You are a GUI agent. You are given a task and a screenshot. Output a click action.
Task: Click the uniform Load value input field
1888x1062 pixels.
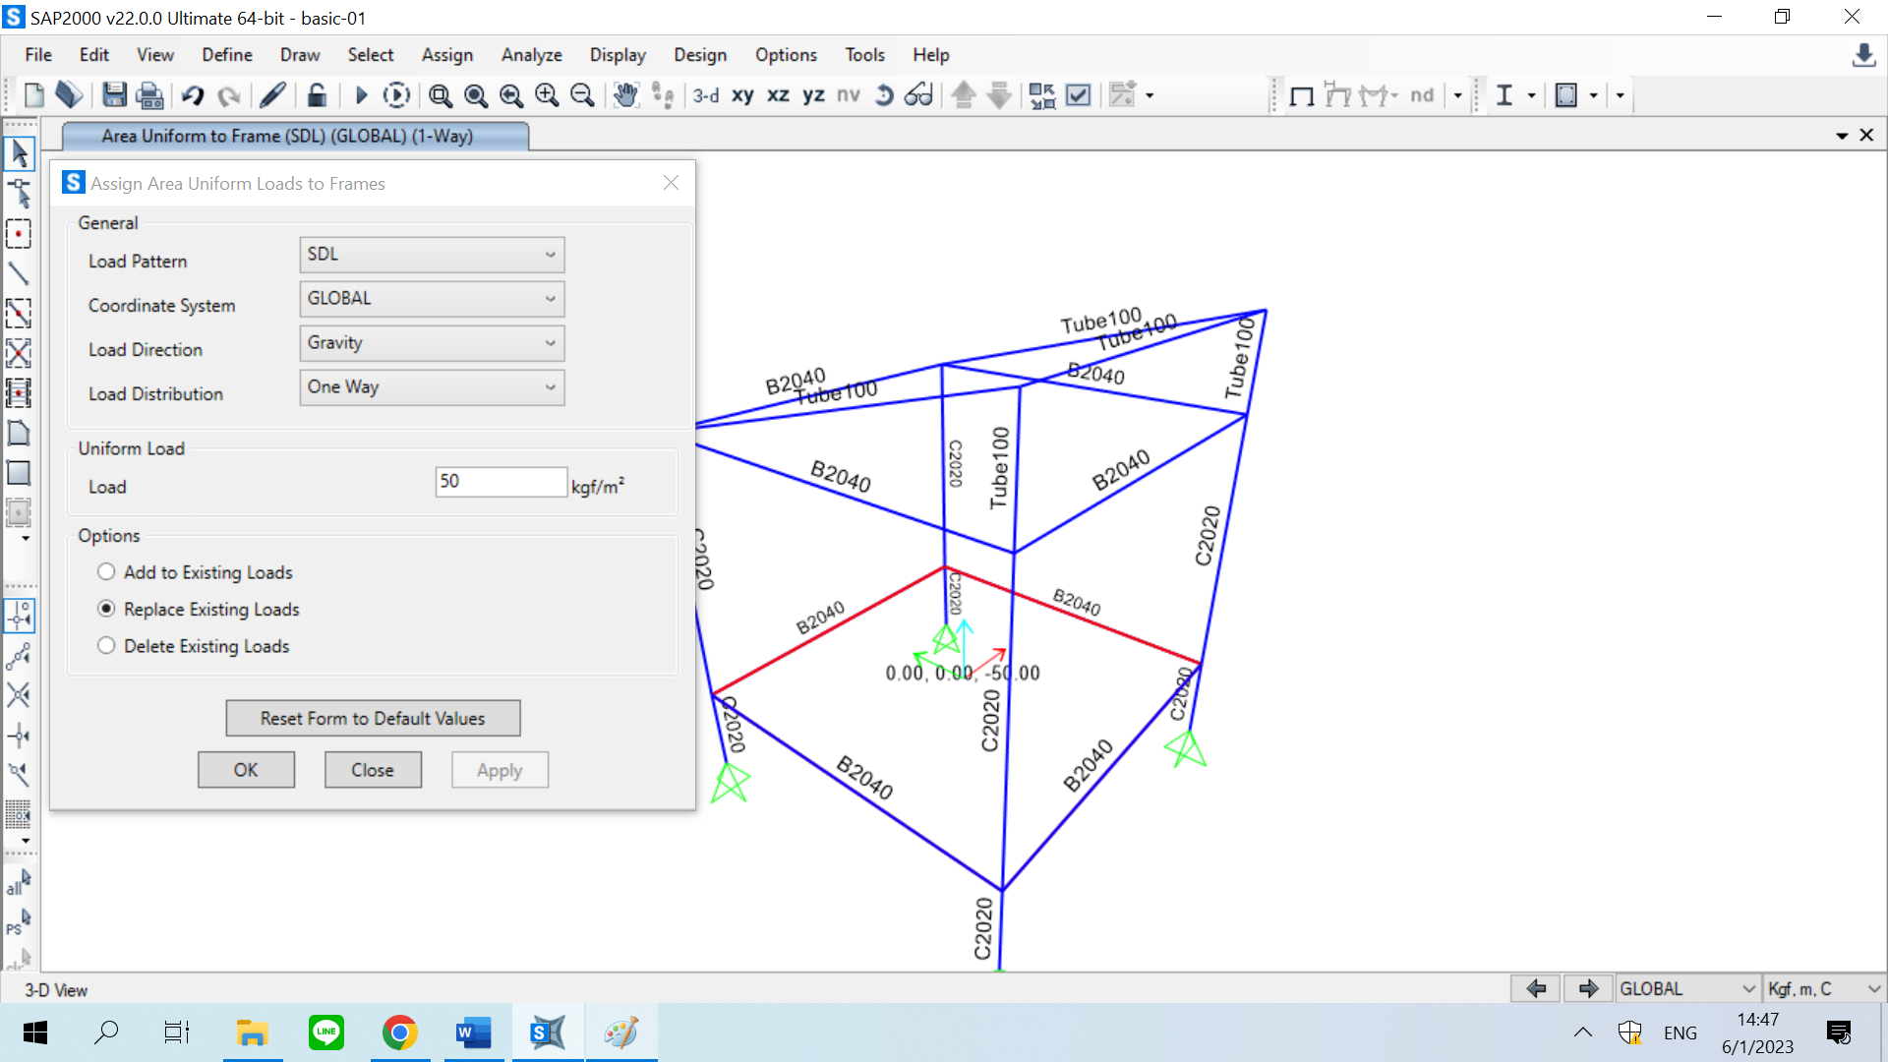[x=501, y=482]
